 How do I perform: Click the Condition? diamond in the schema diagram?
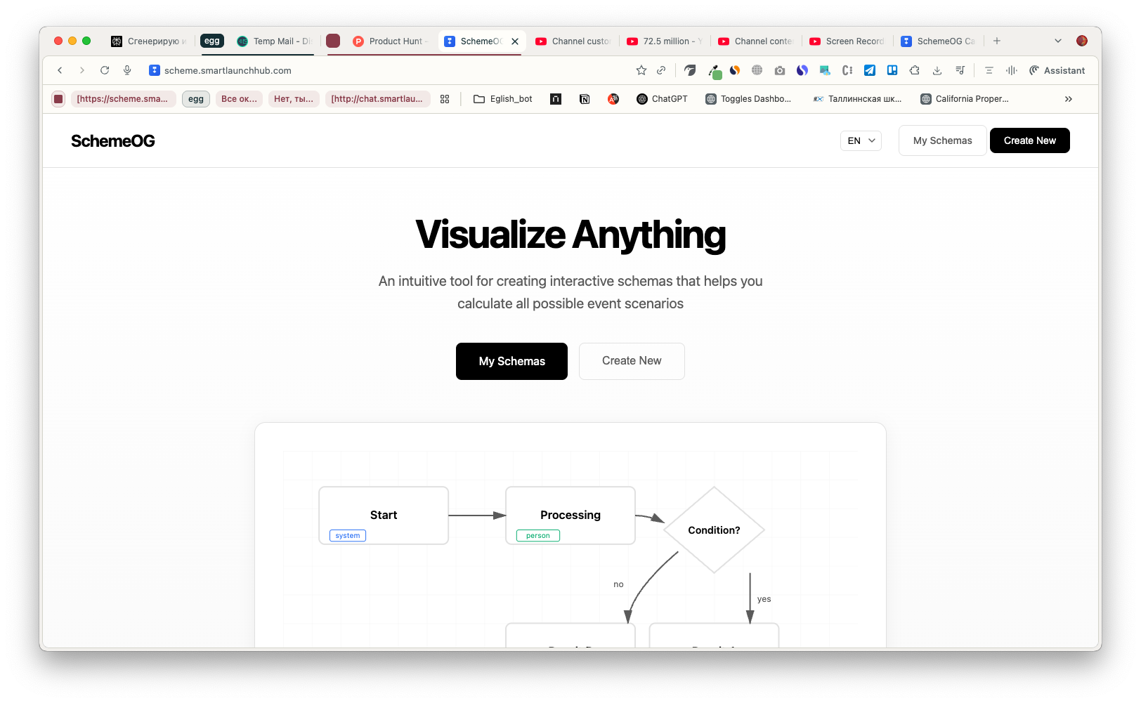coord(714,530)
